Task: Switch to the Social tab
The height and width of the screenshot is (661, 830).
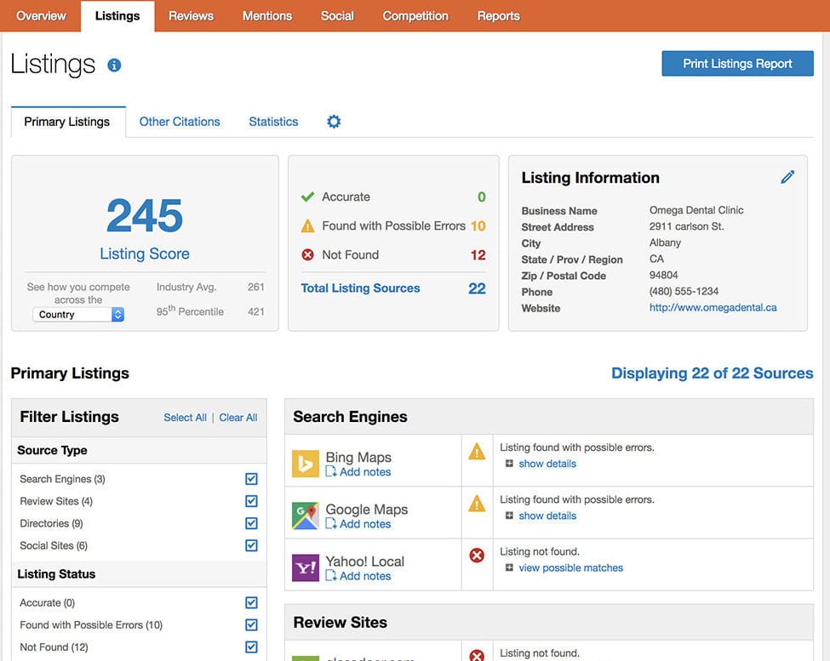Action: coord(337,16)
